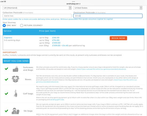This screenshot has width=147, height=116.
Task: Click the Collection Postcode field showing SW1A 1AA
Action: click(x=37, y=16)
